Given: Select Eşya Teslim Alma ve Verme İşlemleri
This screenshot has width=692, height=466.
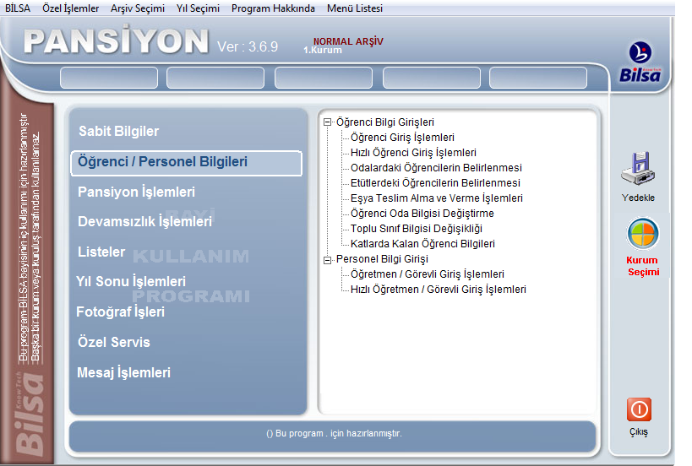Looking at the screenshot, I should tap(437, 198).
